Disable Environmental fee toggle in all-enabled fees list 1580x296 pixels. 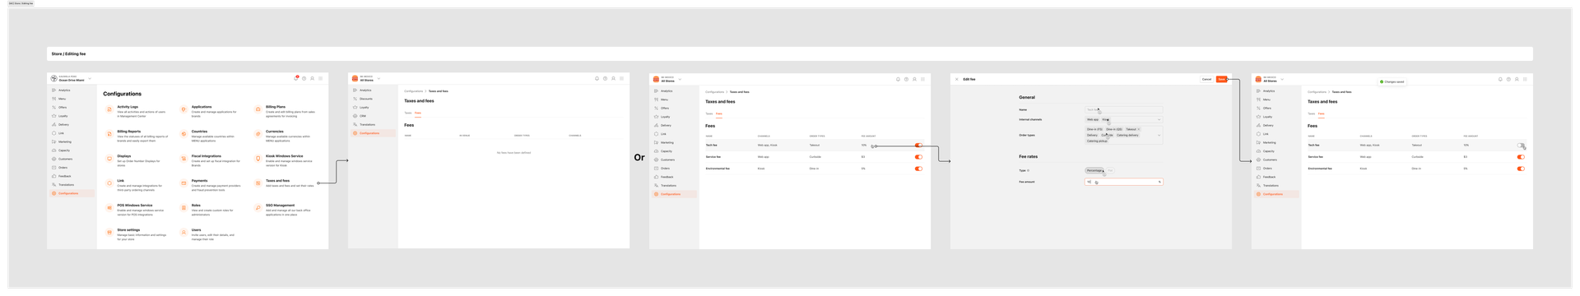(918, 169)
